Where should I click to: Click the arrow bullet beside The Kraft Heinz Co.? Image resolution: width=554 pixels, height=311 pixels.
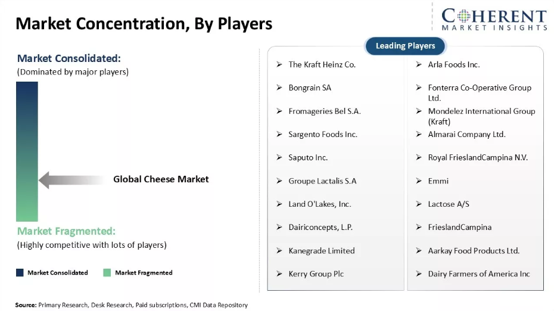[279, 64]
